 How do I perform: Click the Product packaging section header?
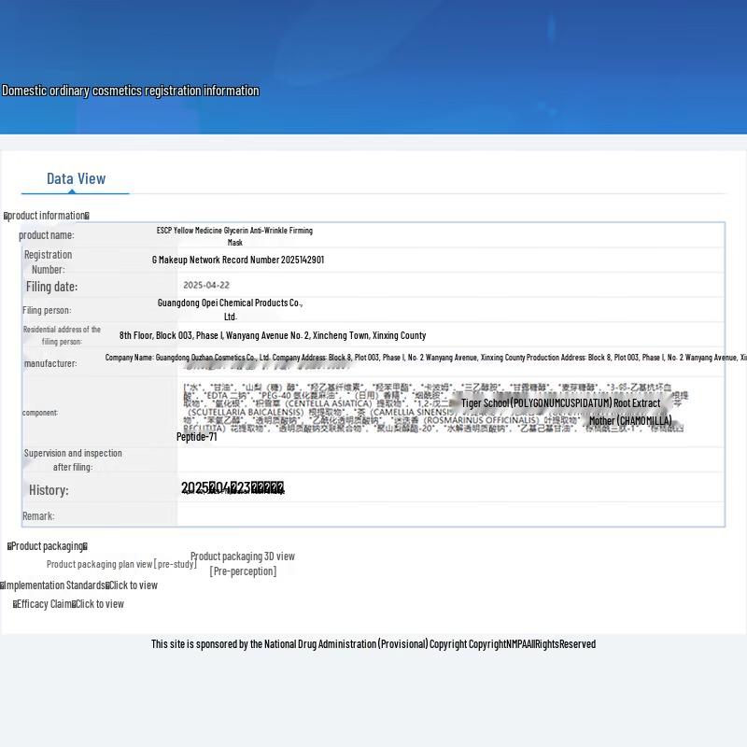coord(47,546)
